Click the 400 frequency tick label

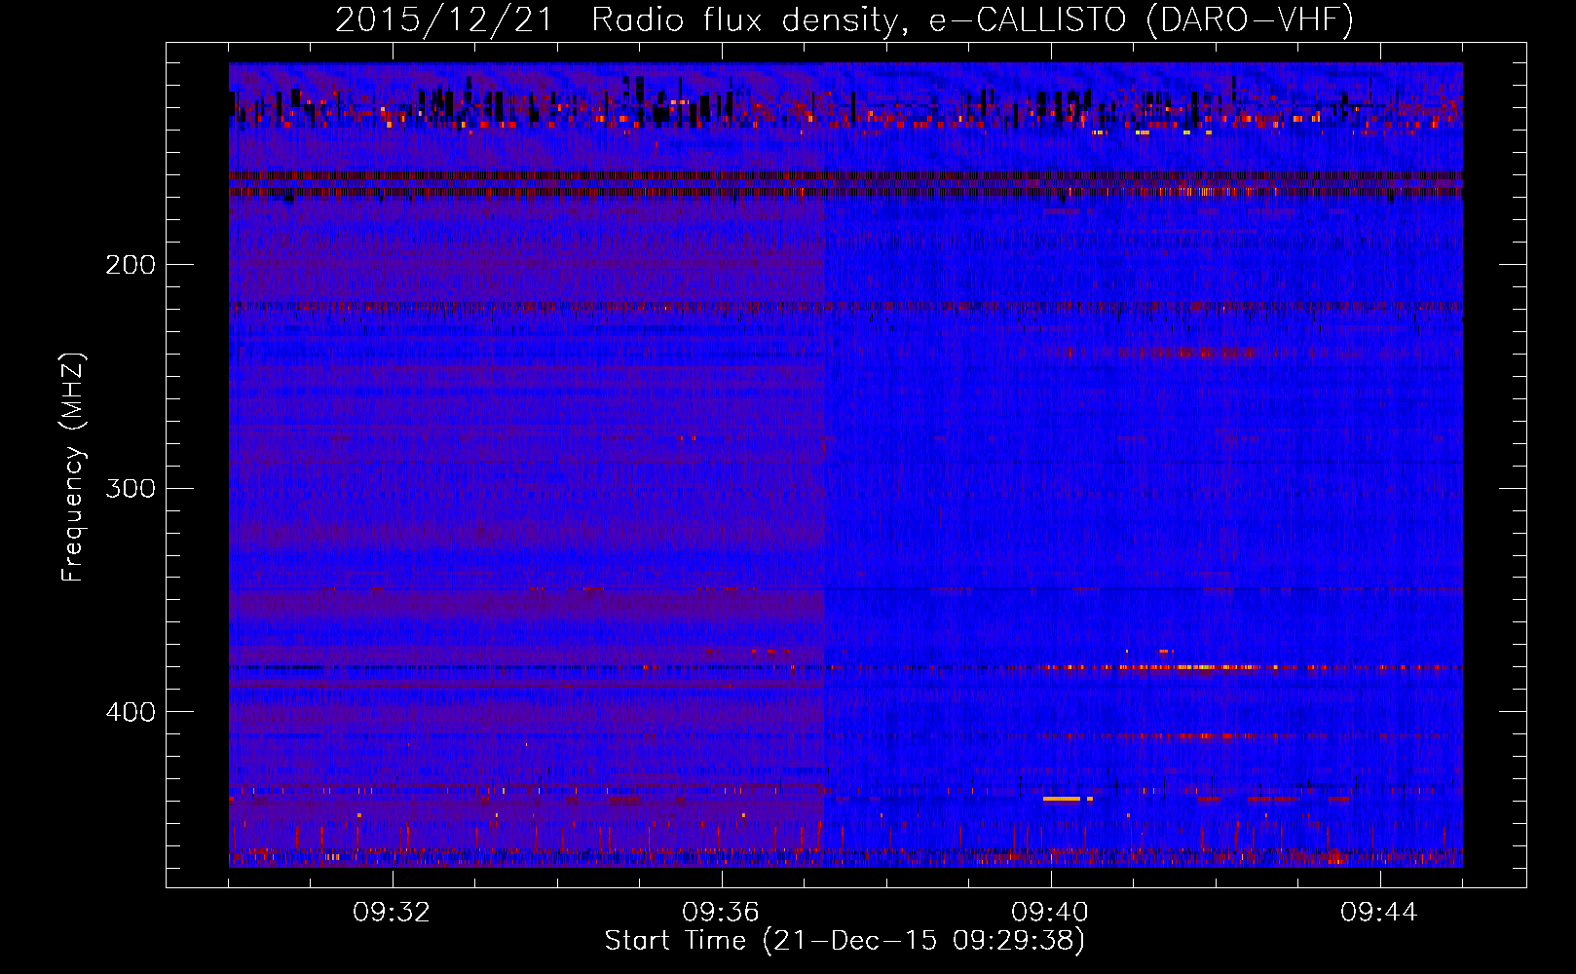point(131,712)
